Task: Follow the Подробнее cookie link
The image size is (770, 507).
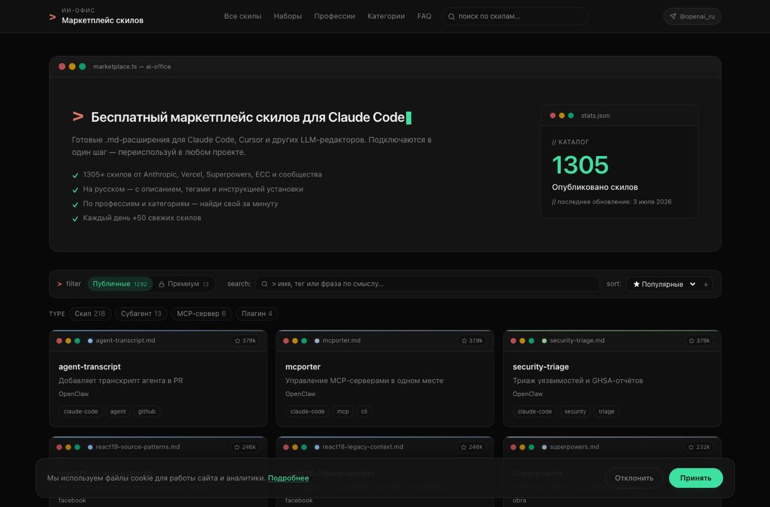Action: tap(288, 478)
